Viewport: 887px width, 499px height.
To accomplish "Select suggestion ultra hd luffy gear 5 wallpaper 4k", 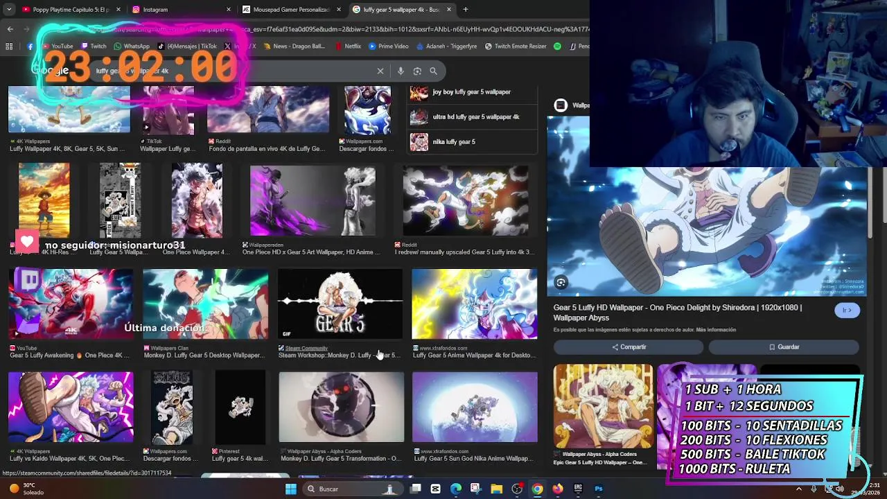I will pos(473,117).
